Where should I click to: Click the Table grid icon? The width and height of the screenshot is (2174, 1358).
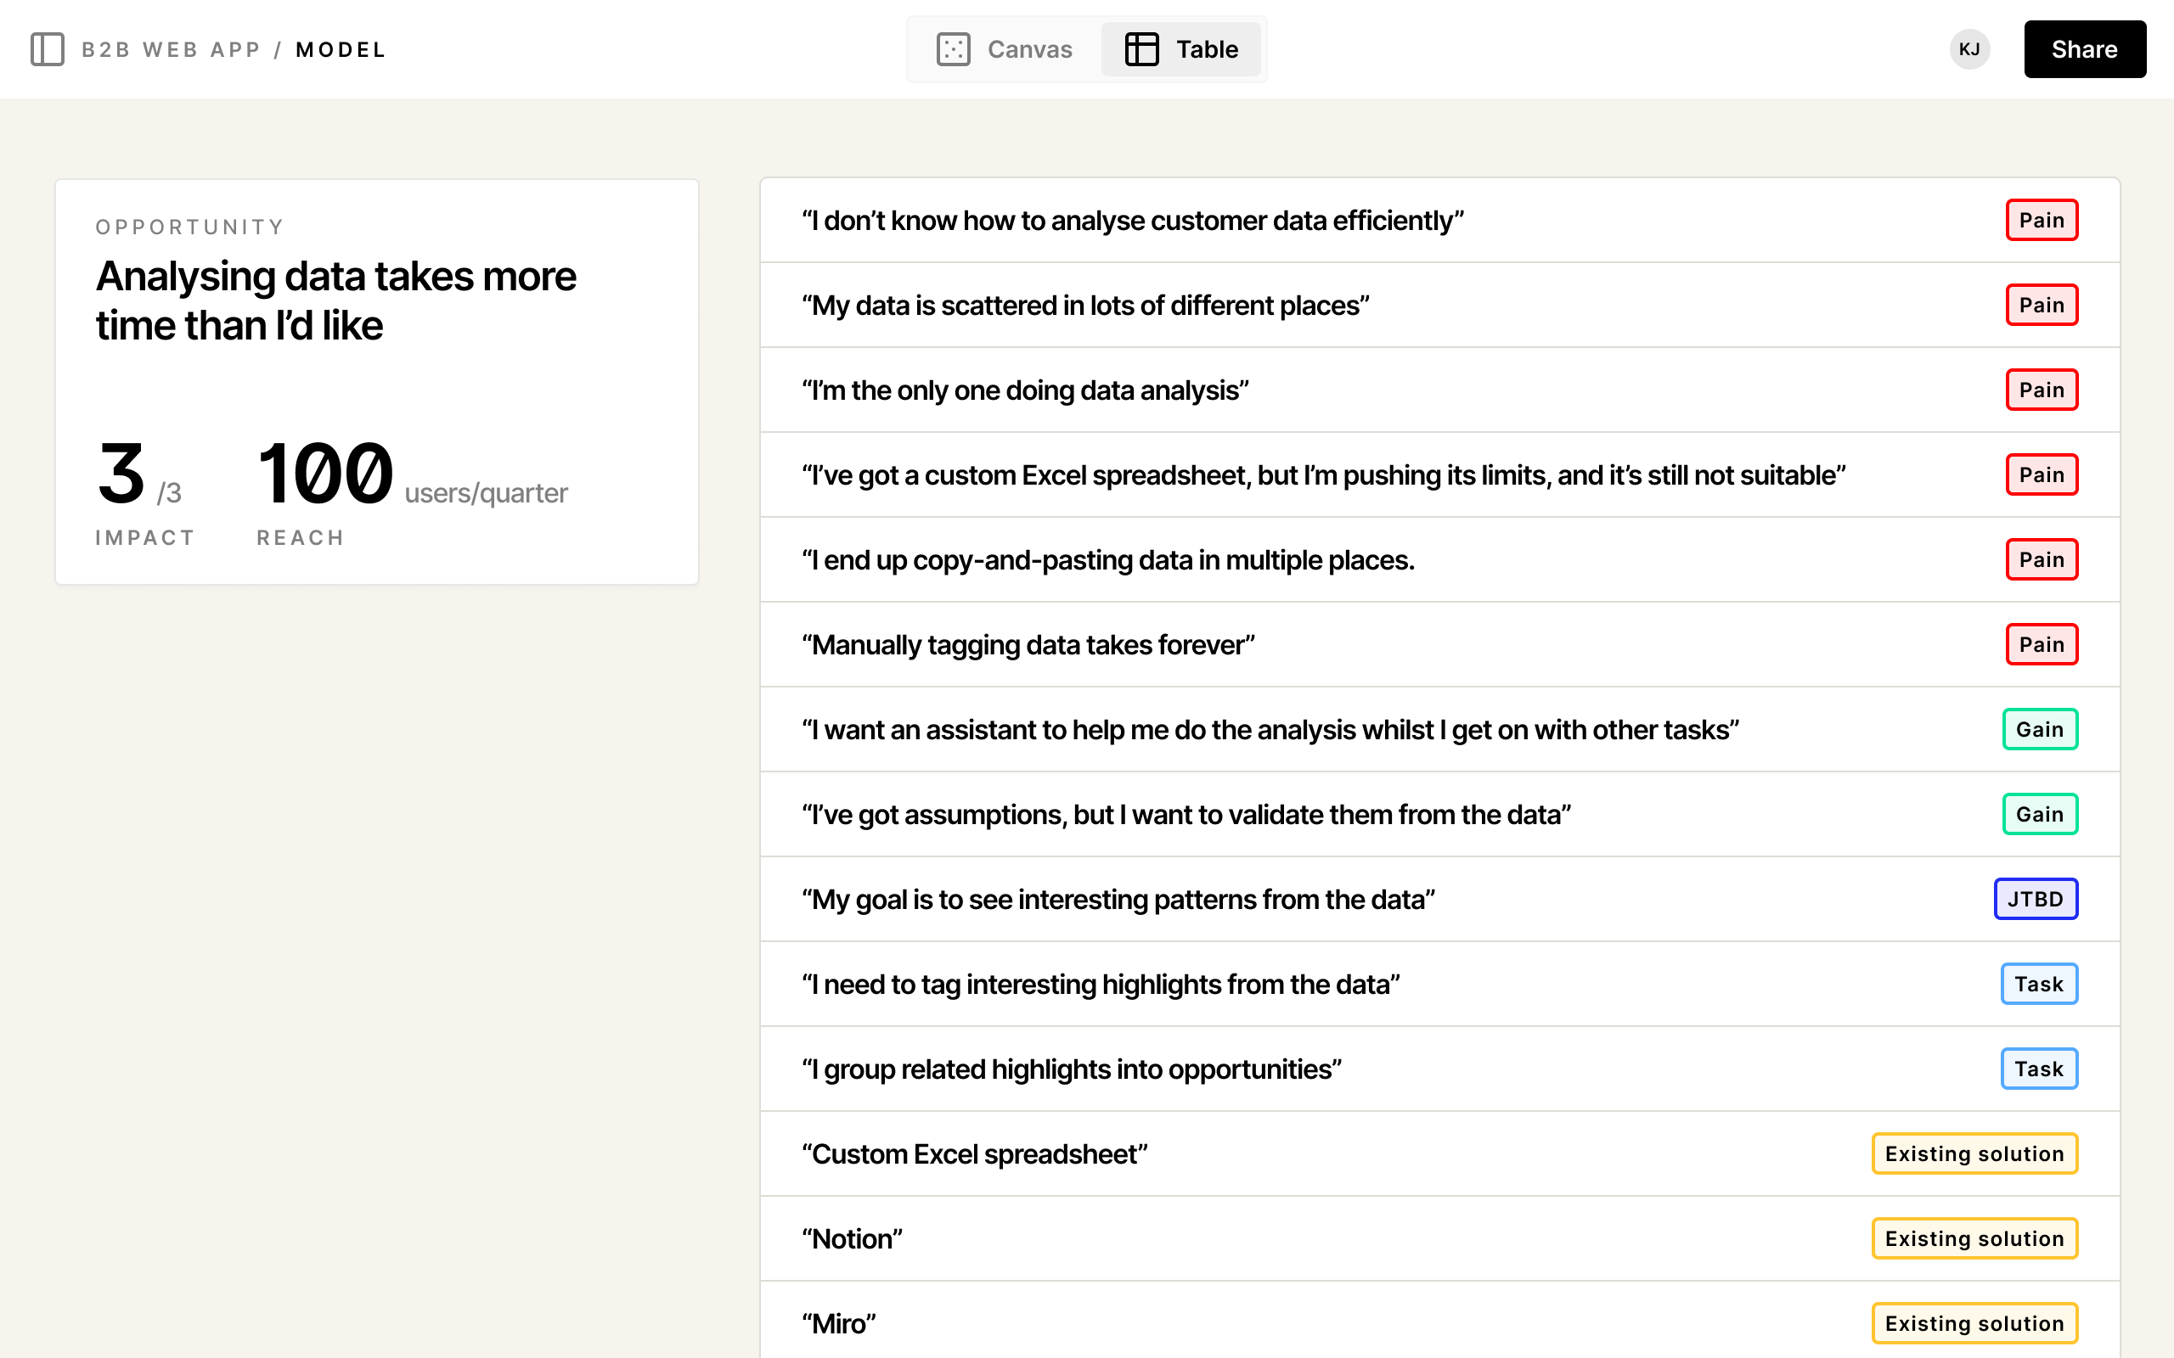point(1143,49)
